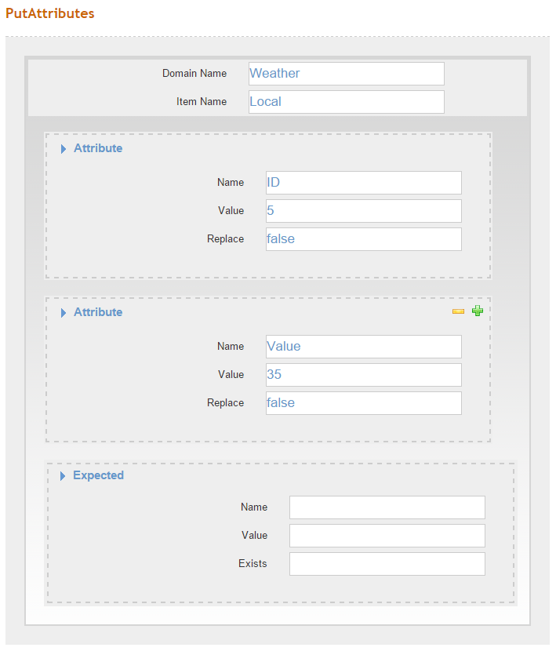Select the Value field containing 5
The image size is (556, 651).
pos(364,211)
